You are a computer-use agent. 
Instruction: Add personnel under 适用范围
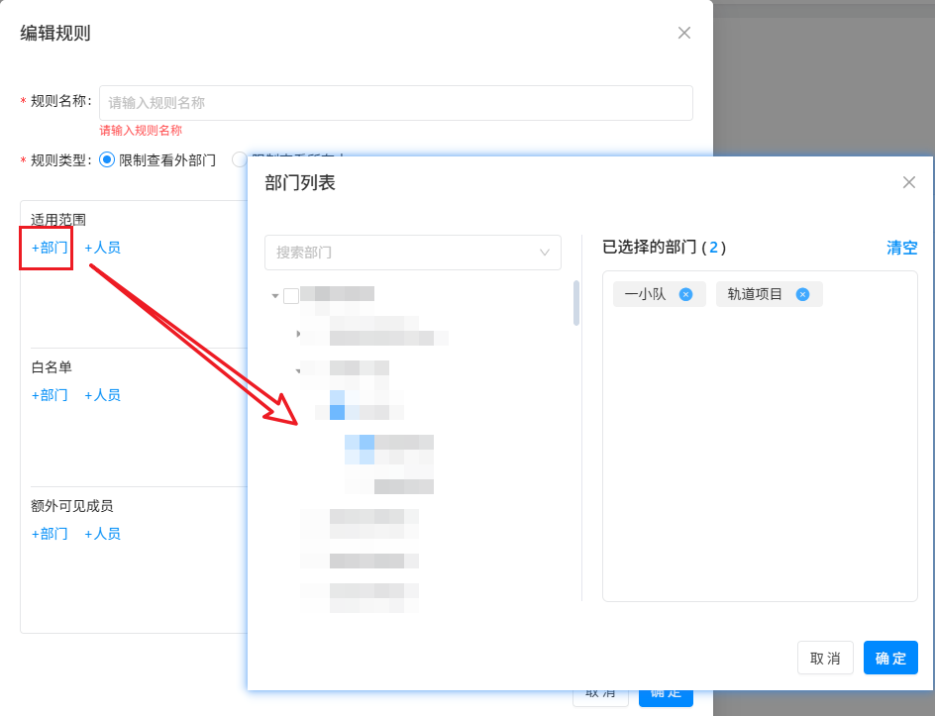(x=102, y=248)
